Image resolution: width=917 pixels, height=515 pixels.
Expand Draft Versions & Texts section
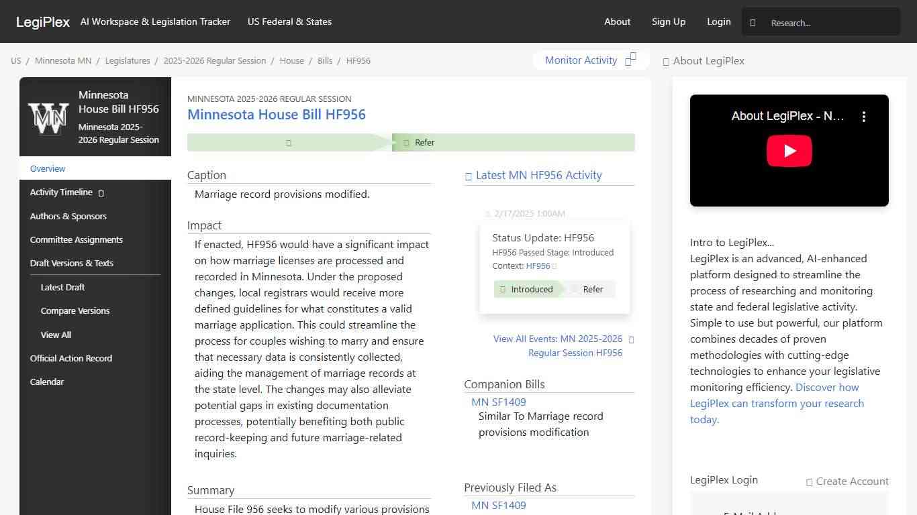[72, 263]
